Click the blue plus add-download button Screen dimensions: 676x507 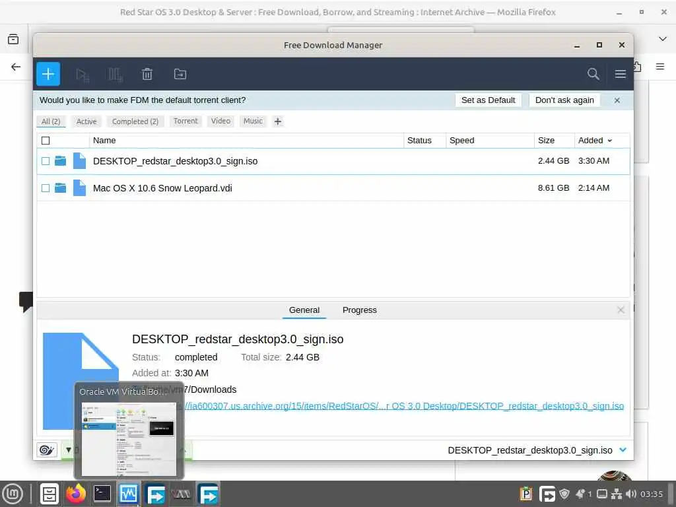pos(48,74)
